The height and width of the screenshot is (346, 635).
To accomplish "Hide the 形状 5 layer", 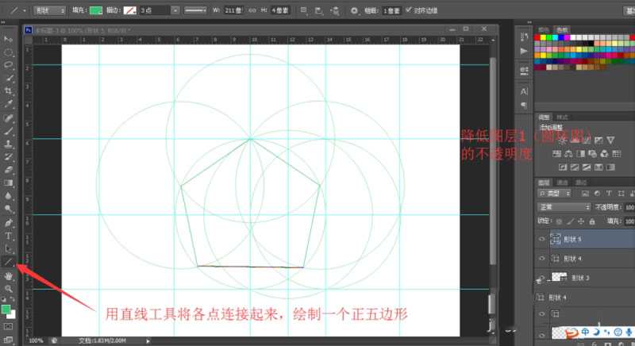I will coord(542,238).
